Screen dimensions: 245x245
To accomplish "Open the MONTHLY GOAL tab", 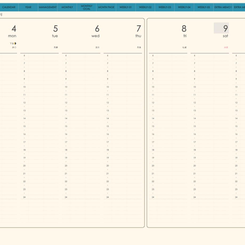I will click(87, 7).
